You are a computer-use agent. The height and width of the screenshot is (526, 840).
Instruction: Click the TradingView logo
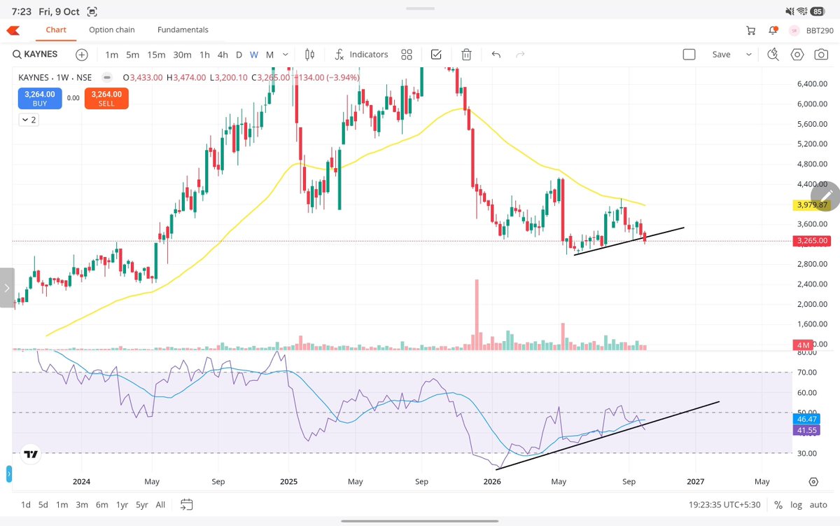click(x=31, y=455)
